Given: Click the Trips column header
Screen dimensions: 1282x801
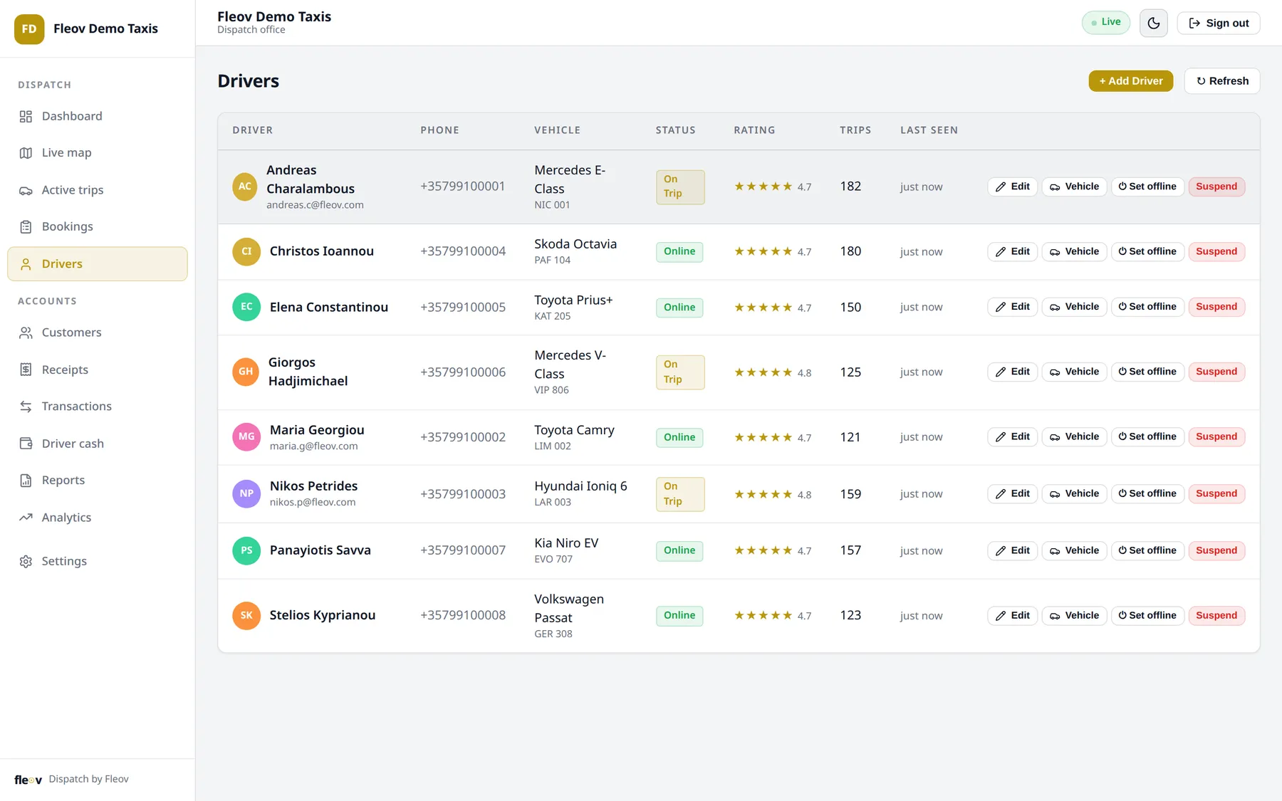Looking at the screenshot, I should (855, 130).
